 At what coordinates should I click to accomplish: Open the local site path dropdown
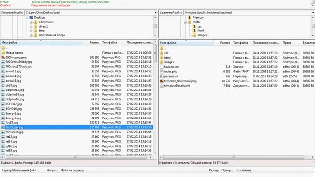point(156,13)
